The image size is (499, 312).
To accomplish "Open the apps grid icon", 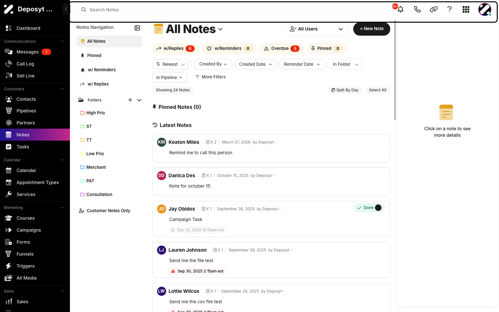I will [466, 9].
